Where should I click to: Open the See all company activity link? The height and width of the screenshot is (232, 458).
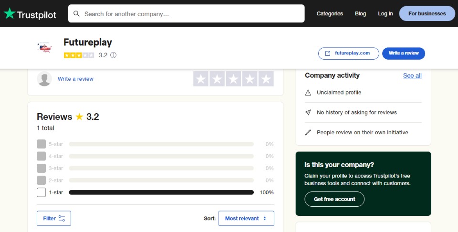pyautogui.click(x=412, y=75)
